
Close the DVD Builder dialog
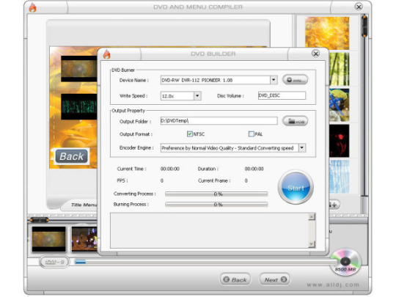tap(315, 54)
